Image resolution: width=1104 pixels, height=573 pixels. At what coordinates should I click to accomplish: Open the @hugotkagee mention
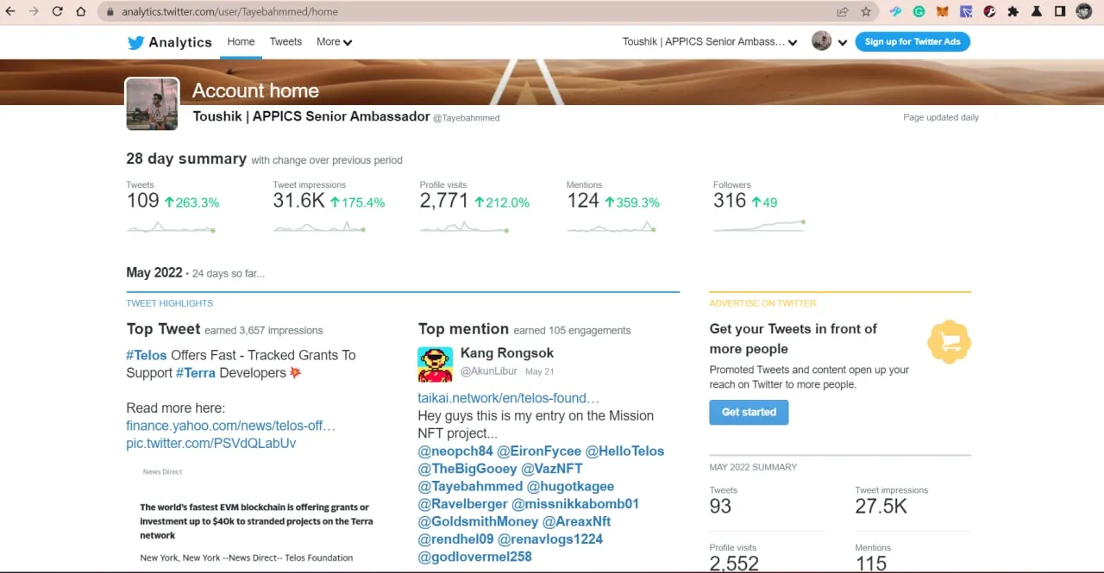pyautogui.click(x=571, y=486)
